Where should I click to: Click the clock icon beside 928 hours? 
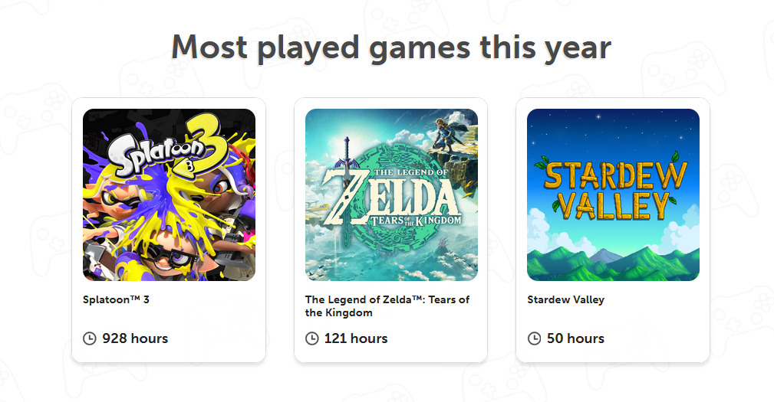pyautogui.click(x=89, y=338)
